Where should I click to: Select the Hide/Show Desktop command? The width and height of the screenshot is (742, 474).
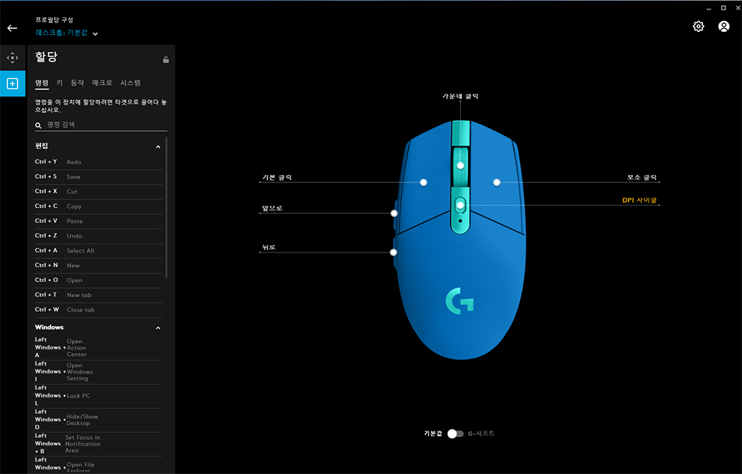[99, 420]
